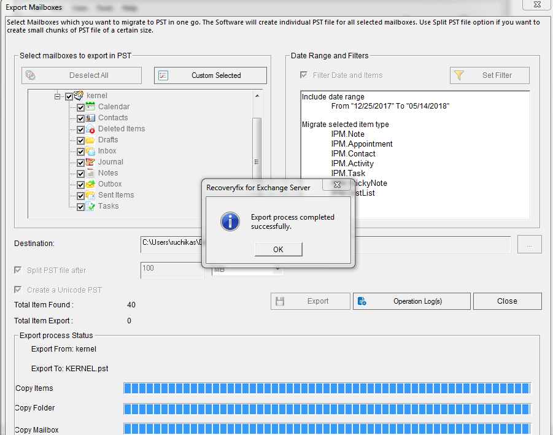
Task: Uncheck the Journal checkbox
Action: pos(80,163)
